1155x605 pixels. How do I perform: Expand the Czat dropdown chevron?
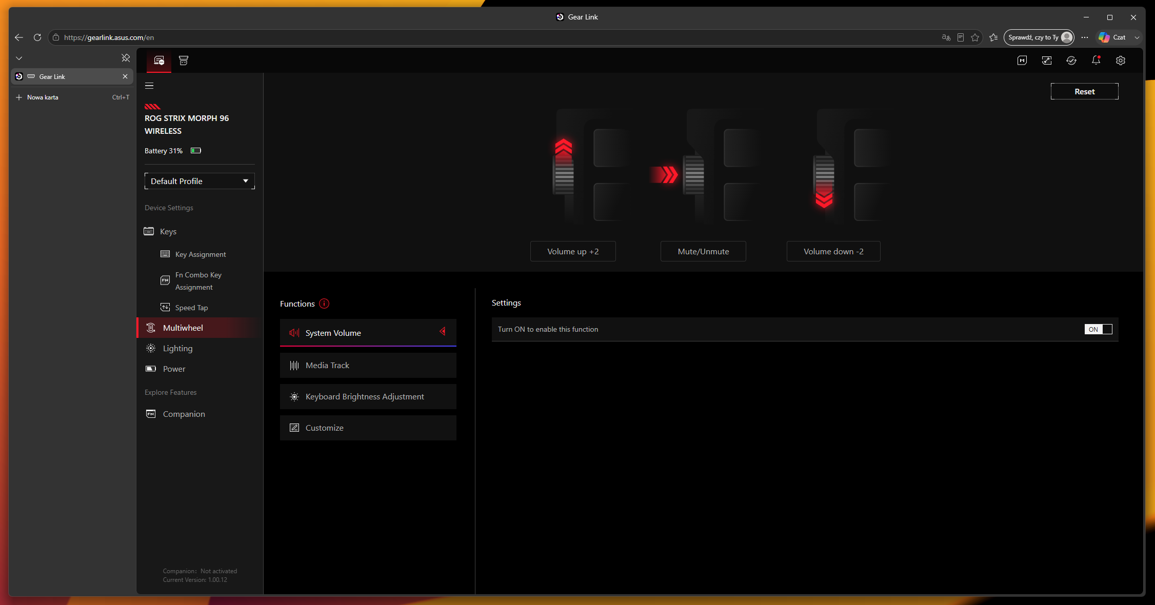(x=1137, y=37)
